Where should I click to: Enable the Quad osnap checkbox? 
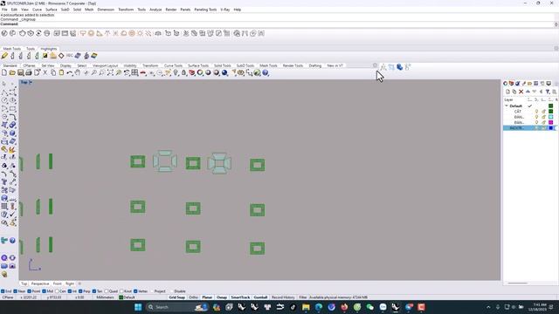click(x=107, y=291)
